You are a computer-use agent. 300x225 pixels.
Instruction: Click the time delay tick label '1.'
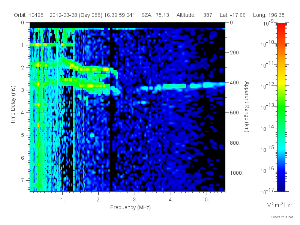[x=23, y=45]
